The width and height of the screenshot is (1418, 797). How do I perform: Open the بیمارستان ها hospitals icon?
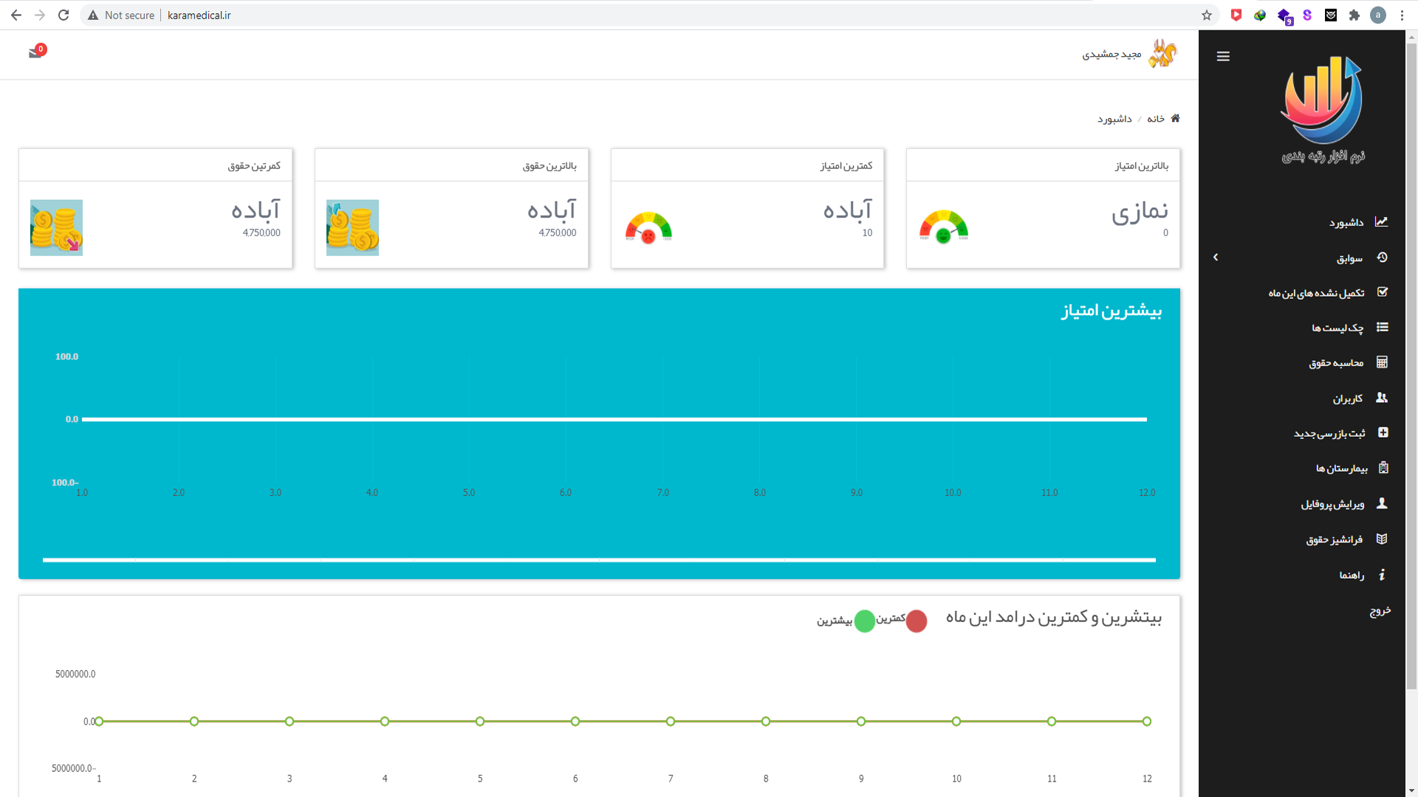point(1383,467)
